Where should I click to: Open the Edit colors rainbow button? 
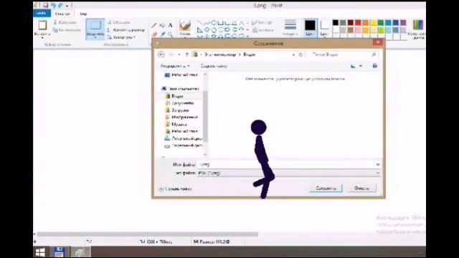coord(417,29)
